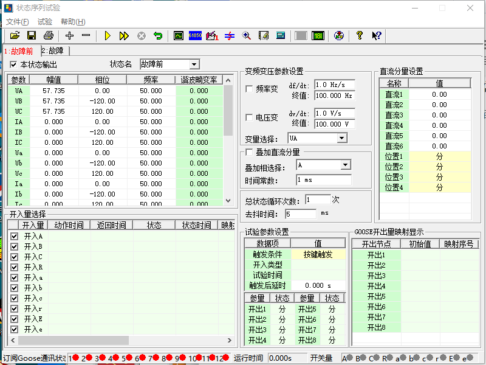486x365 pixels.
Task: Add a state with the plus icon
Action: [70, 36]
